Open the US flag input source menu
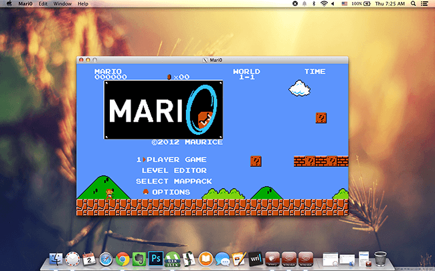Screen dimensions: 435x271 (344, 3)
